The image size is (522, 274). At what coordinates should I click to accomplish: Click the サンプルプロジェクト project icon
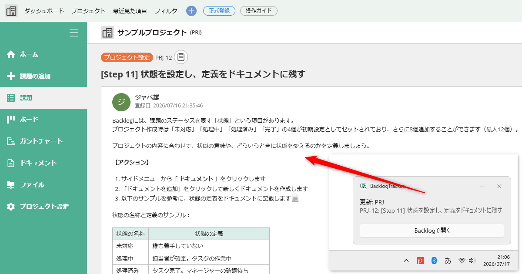[107, 33]
